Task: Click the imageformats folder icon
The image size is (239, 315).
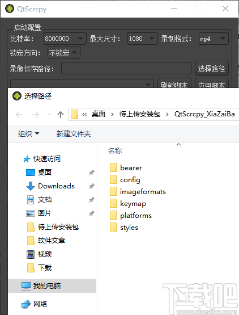Action: (x=113, y=191)
